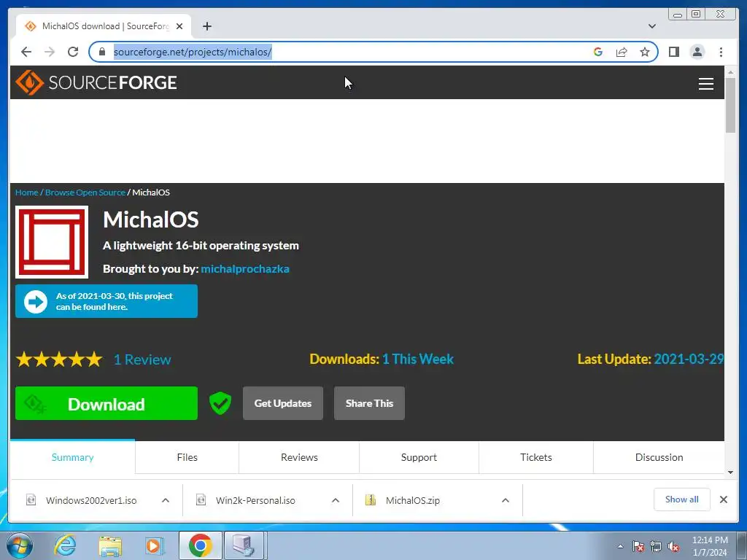Open a new tab with plus button
This screenshot has width=747, height=560.
(206, 26)
